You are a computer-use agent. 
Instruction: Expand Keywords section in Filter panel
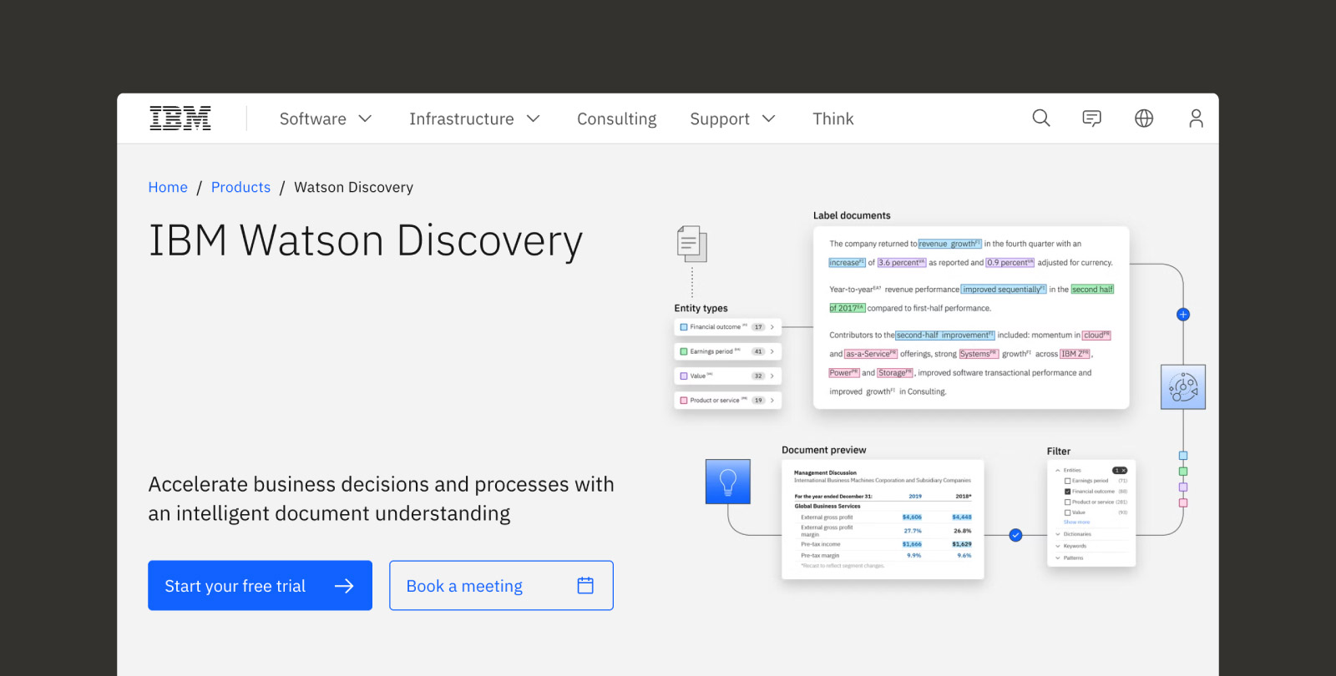coord(1071,546)
